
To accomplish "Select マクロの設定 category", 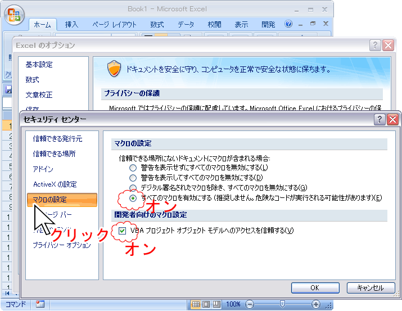I will click(x=62, y=200).
